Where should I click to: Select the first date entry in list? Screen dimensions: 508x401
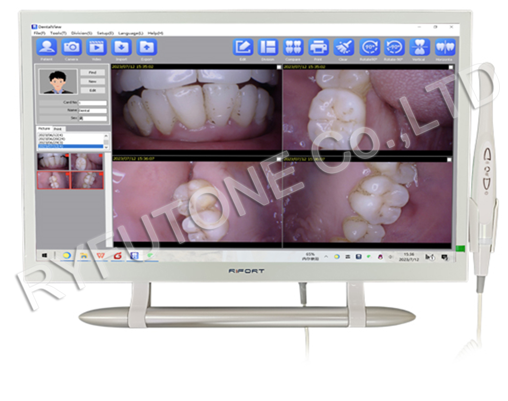71,135
